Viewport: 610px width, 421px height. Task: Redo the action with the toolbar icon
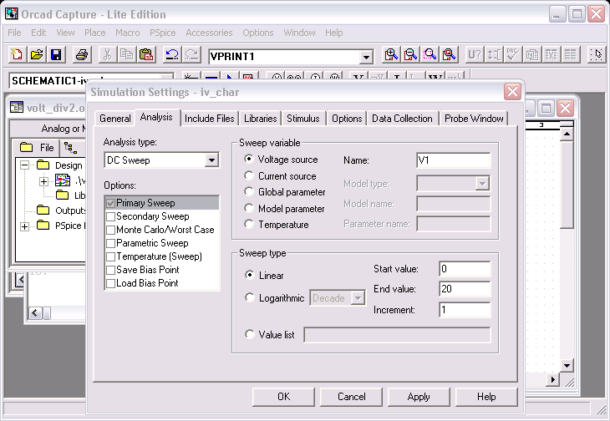pos(191,55)
